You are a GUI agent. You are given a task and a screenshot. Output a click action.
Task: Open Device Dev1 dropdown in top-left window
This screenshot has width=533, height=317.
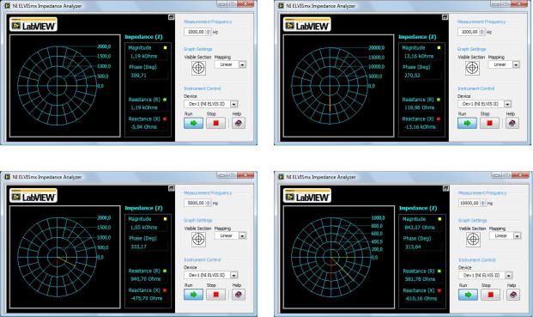(x=233, y=104)
